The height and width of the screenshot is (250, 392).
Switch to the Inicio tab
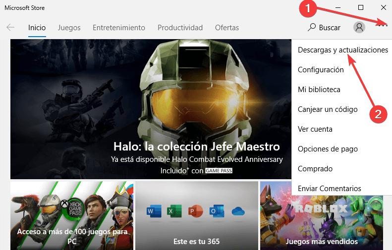pos(37,27)
